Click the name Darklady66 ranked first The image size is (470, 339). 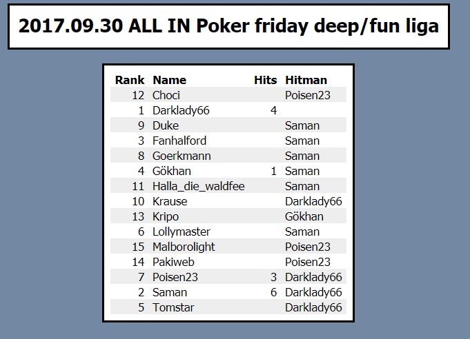coord(181,110)
